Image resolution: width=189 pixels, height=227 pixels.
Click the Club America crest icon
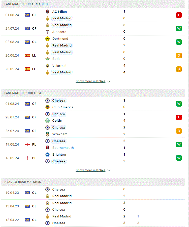(47, 107)
